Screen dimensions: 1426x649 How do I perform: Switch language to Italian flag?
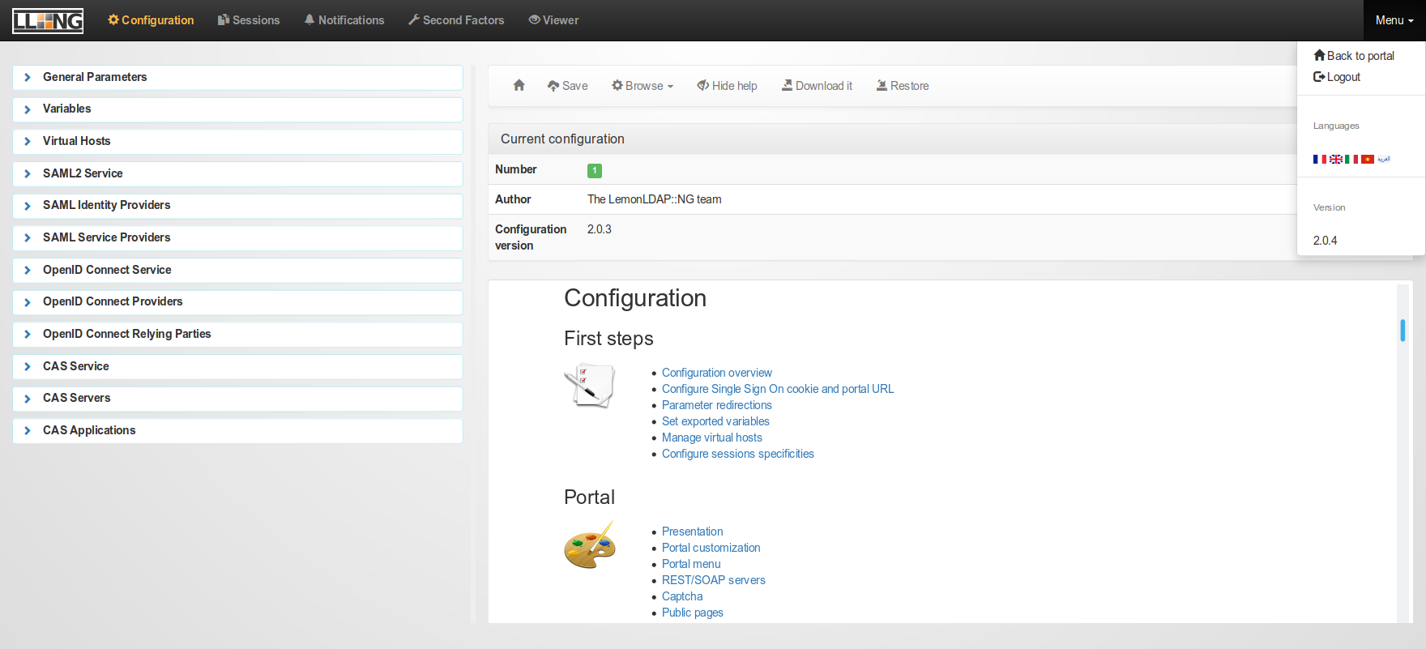tap(1351, 159)
